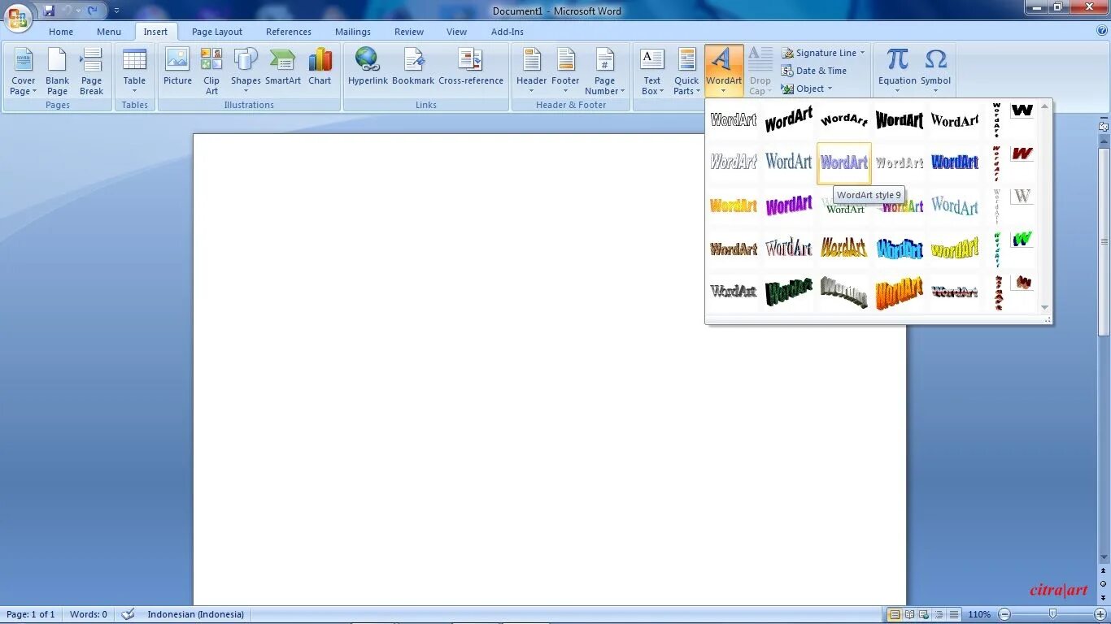Choose the yellow-orange gradient WordArt in third row
Viewport: 1111px width, 624px height.
pyautogui.click(x=734, y=206)
